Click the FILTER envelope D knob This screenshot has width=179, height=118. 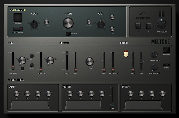click(80, 94)
